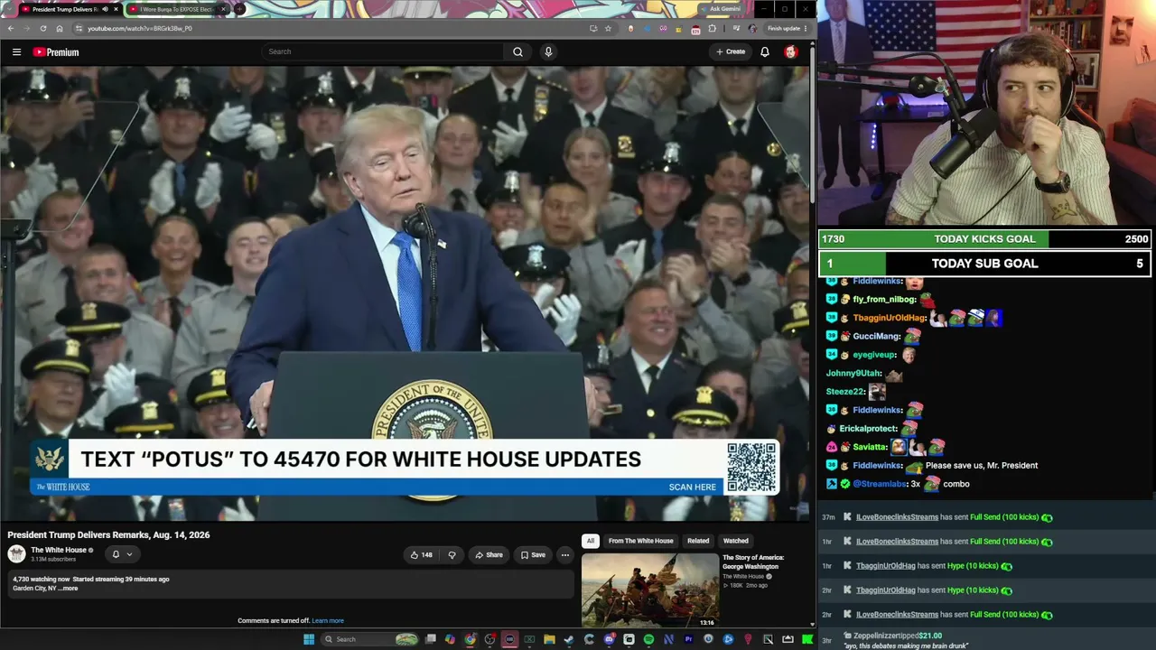Click the YouTube search magnifier button
Viewport: 1156px width, 650px height.
pos(517,51)
